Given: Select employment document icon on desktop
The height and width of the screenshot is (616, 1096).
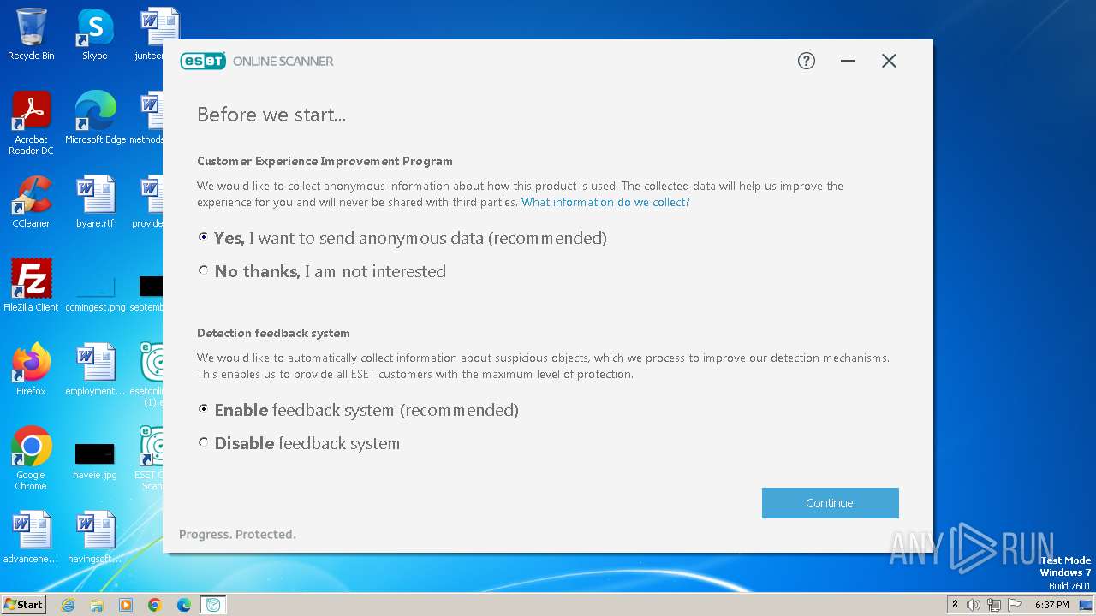Looking at the screenshot, I should (95, 370).
